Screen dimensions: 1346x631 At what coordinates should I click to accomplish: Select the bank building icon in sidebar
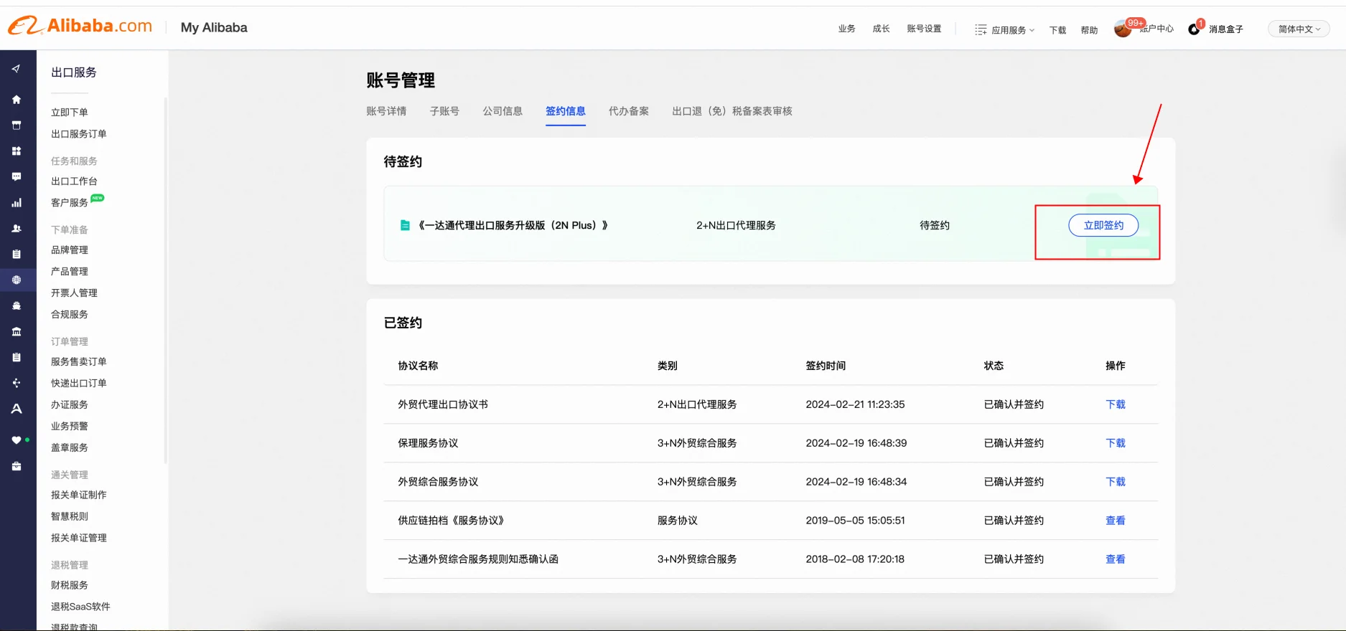(x=17, y=332)
